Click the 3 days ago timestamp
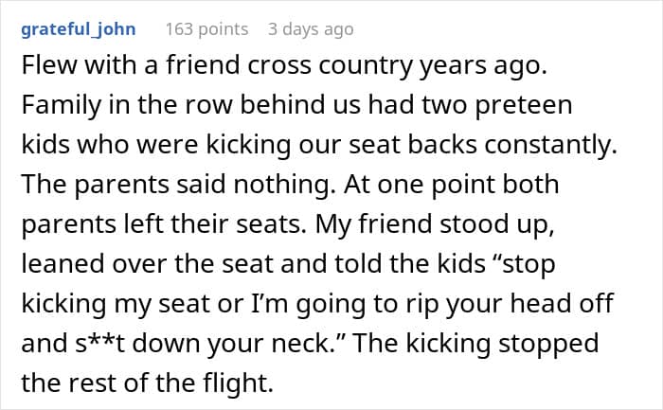This screenshot has width=663, height=410. click(x=311, y=28)
